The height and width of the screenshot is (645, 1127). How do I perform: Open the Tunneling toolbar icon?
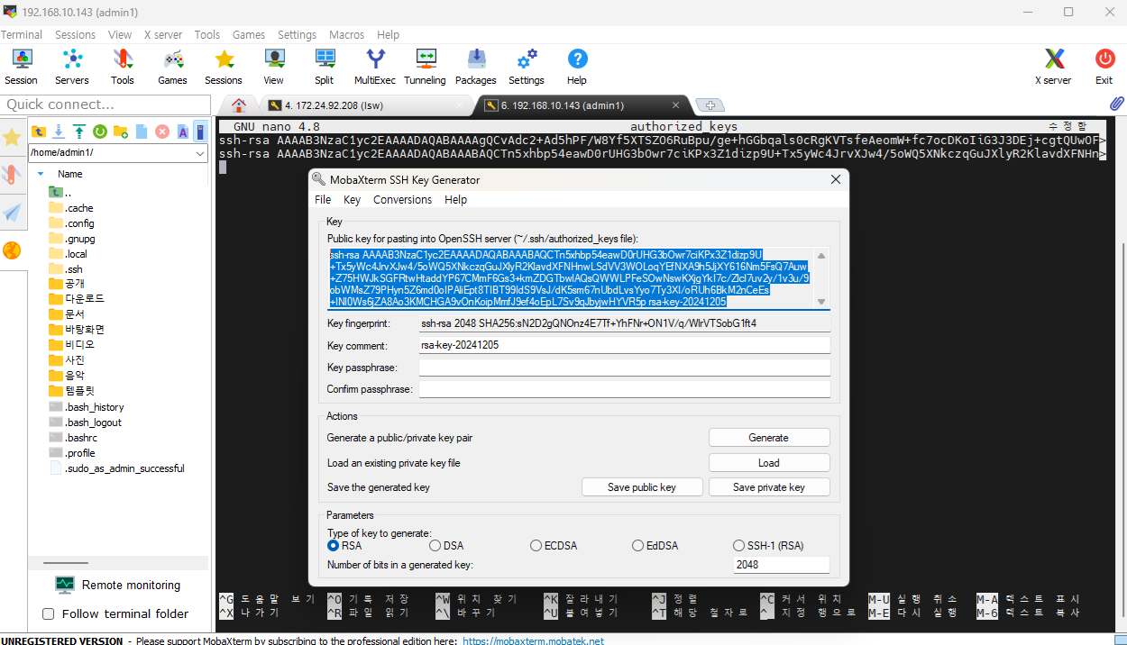pyautogui.click(x=425, y=67)
